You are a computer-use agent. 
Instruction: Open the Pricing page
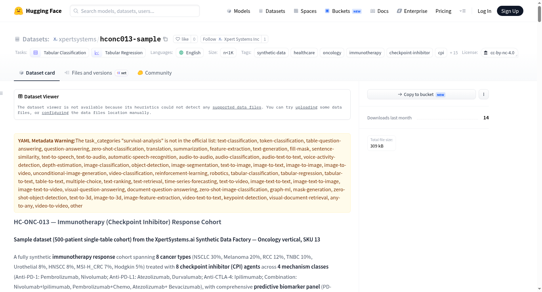(443, 11)
